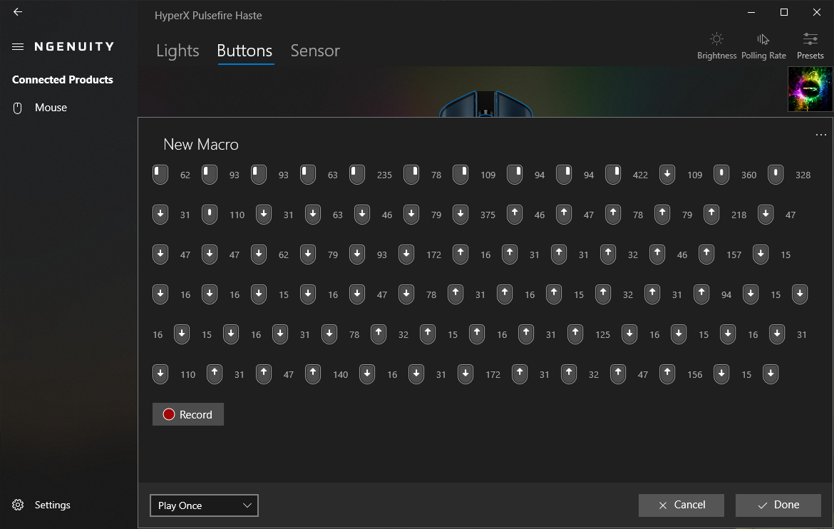The image size is (834, 529).
Task: Select scroll-up event icon before 157 delay
Action: pos(706,255)
